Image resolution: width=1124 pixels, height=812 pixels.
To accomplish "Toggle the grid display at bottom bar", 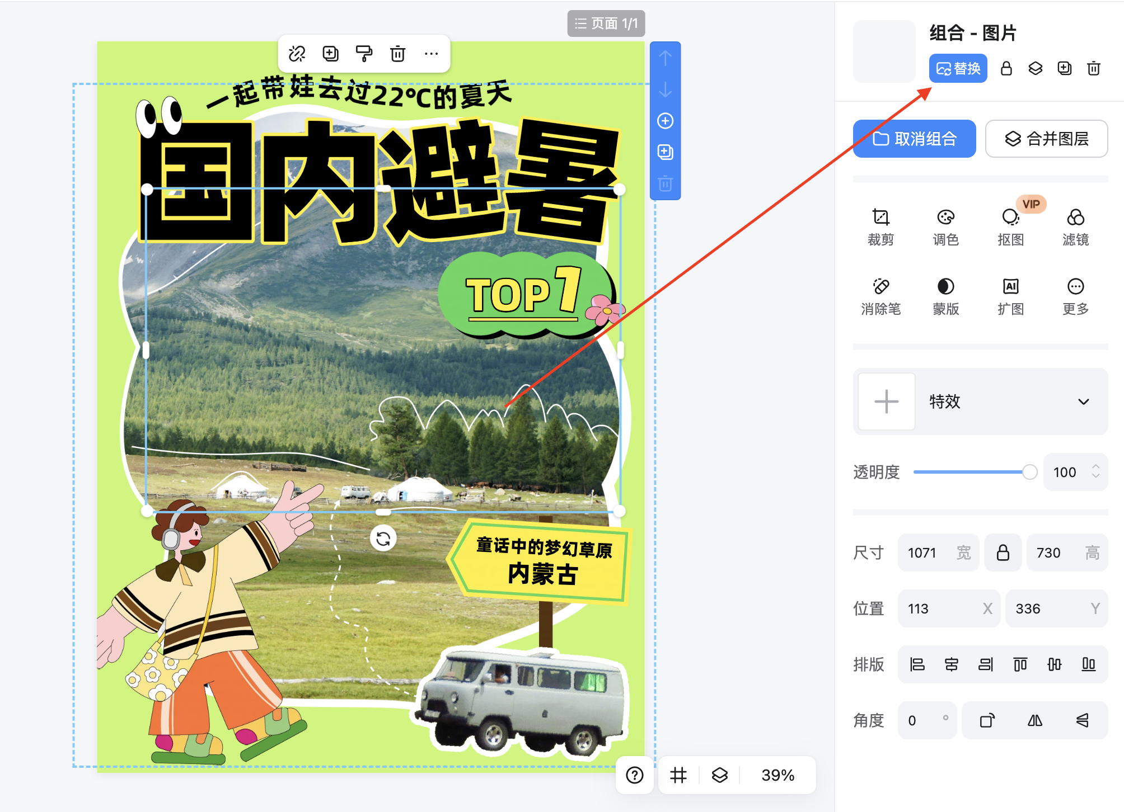I will 678,775.
